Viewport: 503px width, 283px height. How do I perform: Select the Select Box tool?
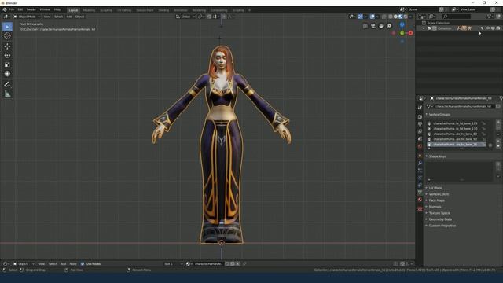pos(7,27)
